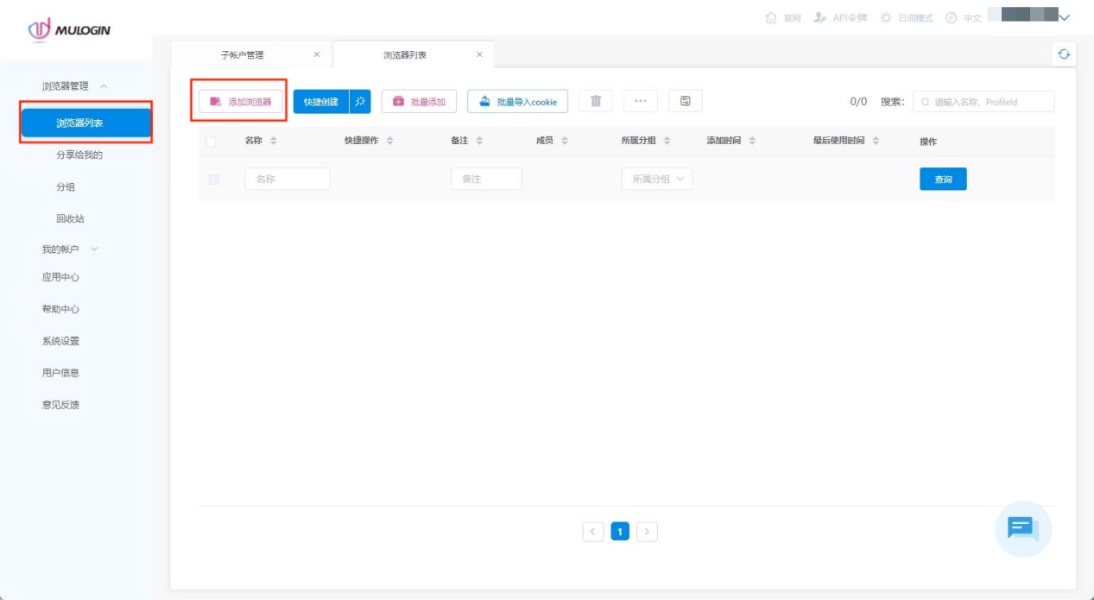Sort by the 成员 column arrows
The image size is (1094, 600).
tap(565, 141)
